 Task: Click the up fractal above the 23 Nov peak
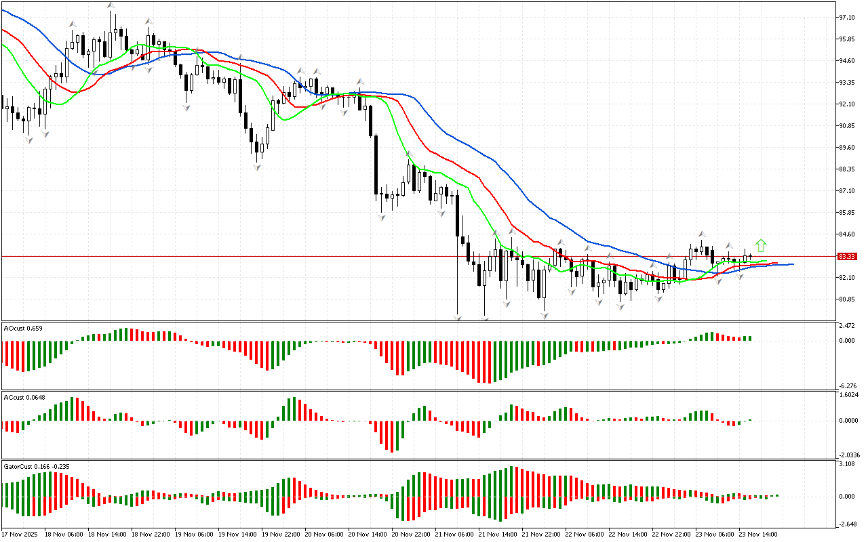pos(703,234)
